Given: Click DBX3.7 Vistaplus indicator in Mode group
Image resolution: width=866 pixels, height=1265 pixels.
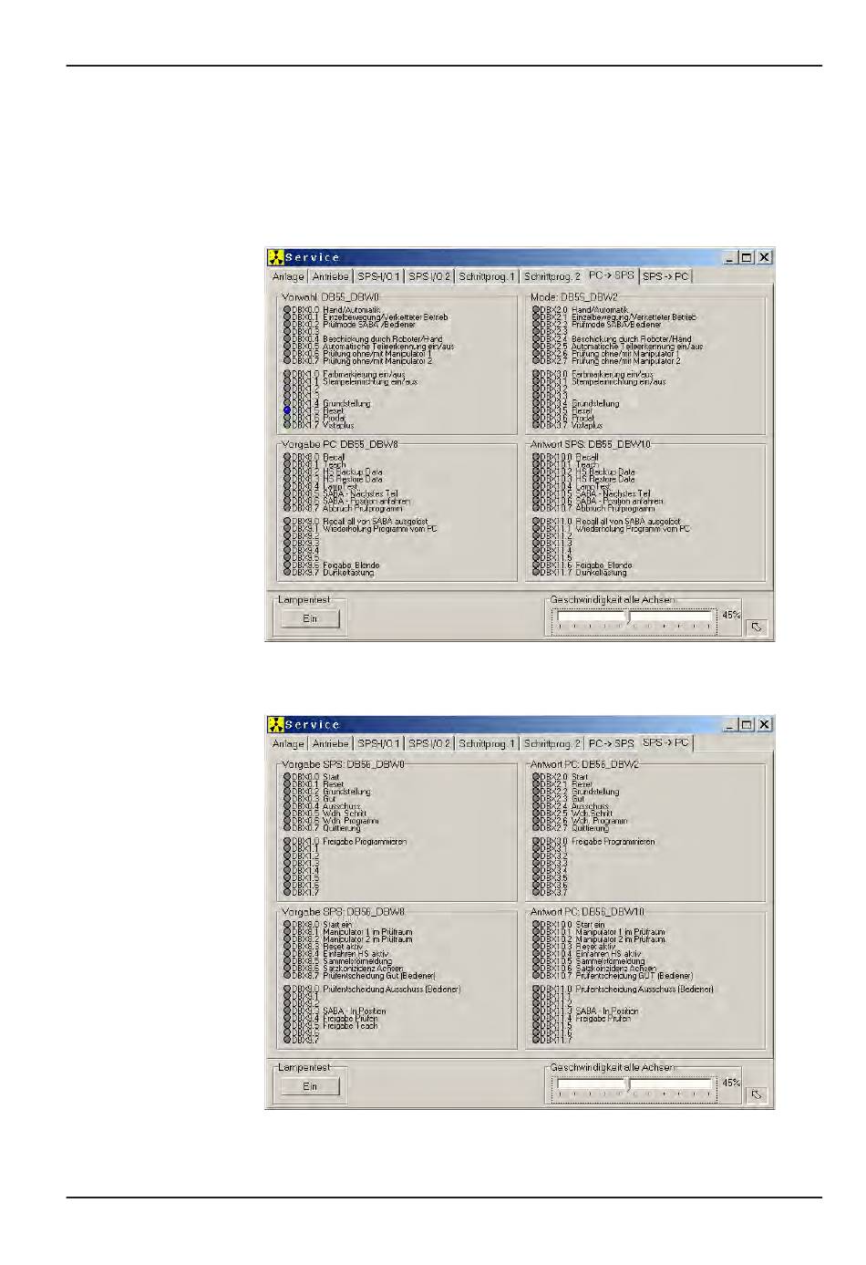Looking at the screenshot, I should click(536, 426).
